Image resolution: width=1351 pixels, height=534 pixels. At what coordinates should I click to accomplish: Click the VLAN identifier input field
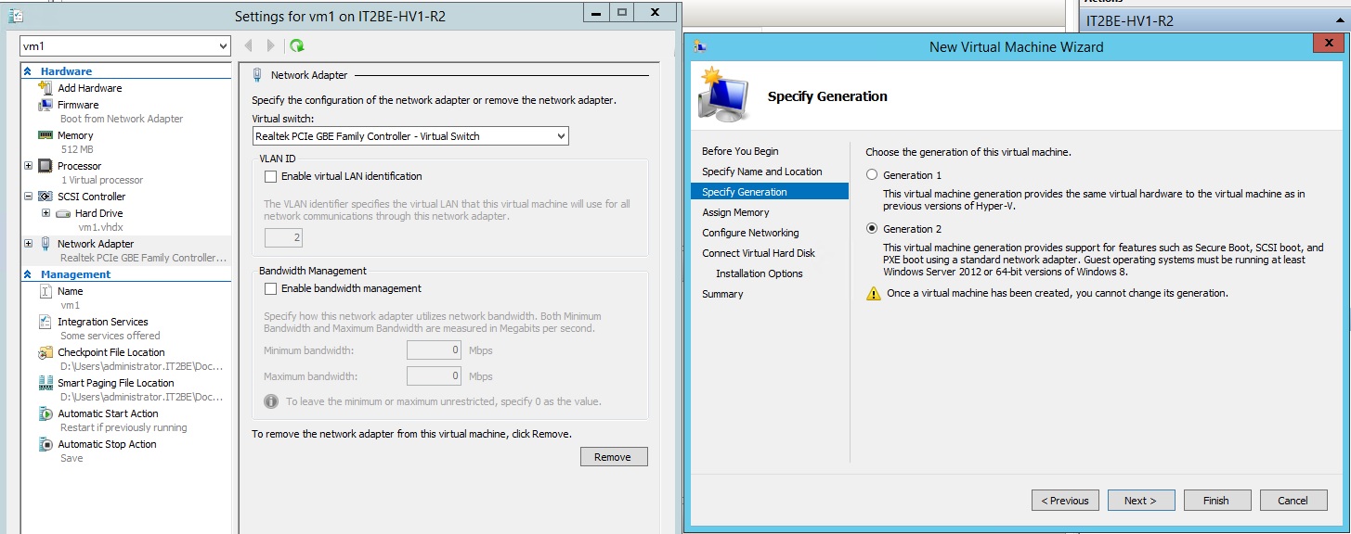(x=282, y=237)
